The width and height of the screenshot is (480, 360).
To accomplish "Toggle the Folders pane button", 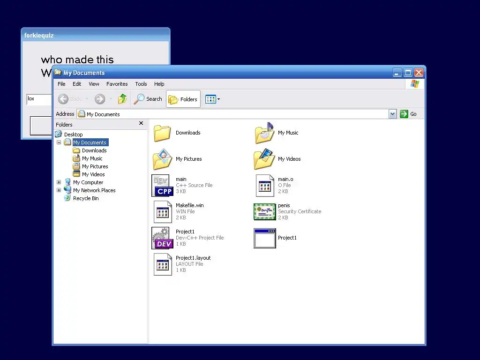I will click(x=183, y=99).
